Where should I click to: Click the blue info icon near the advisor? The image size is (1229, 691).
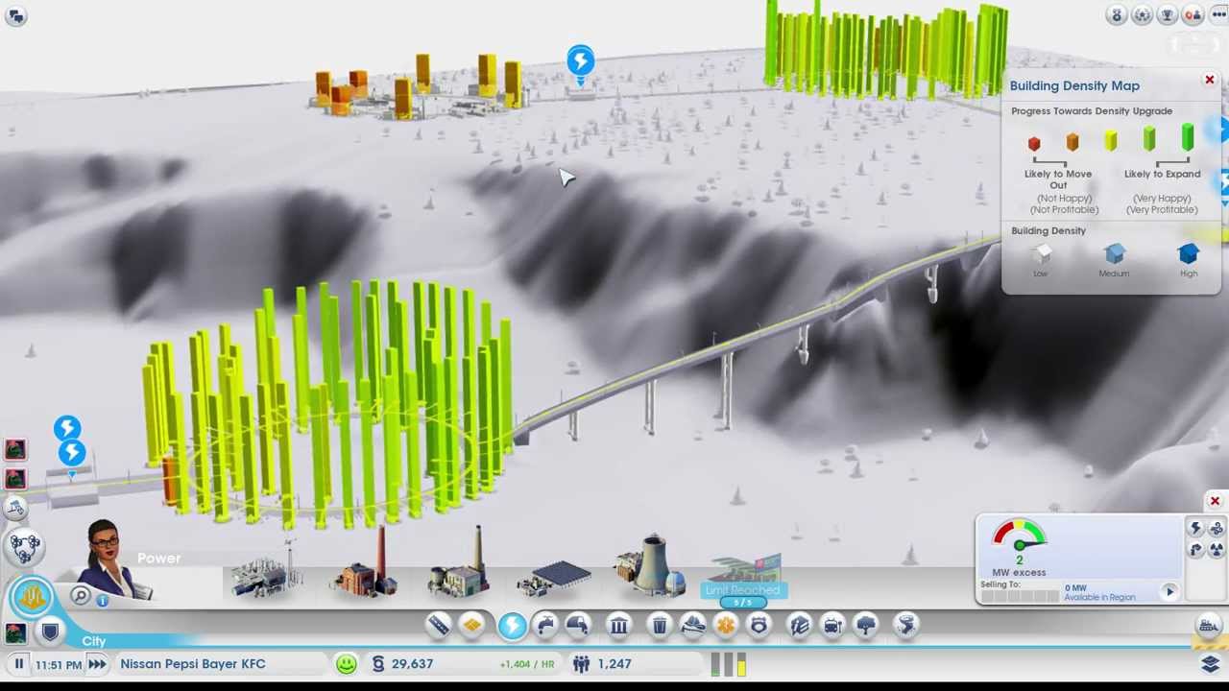103,601
